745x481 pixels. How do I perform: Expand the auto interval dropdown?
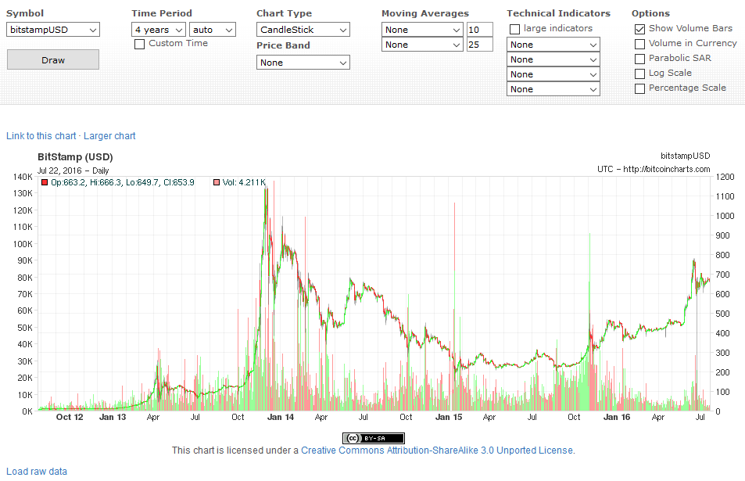(213, 30)
